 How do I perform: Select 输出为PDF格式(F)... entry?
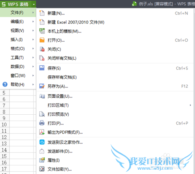(x=115, y=132)
